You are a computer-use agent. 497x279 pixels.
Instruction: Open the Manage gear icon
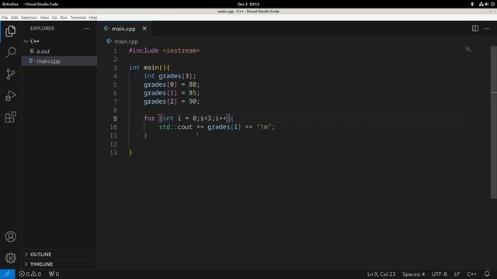[x=10, y=258]
